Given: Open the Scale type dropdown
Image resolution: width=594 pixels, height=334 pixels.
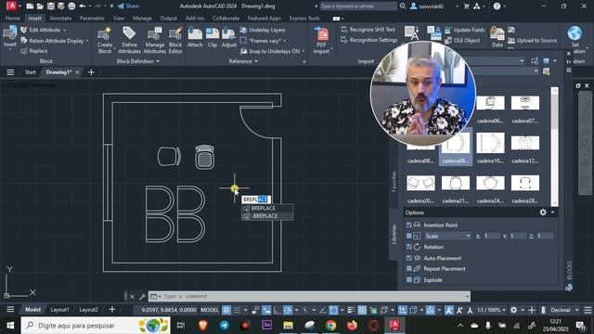Looking at the screenshot, I should [x=447, y=236].
